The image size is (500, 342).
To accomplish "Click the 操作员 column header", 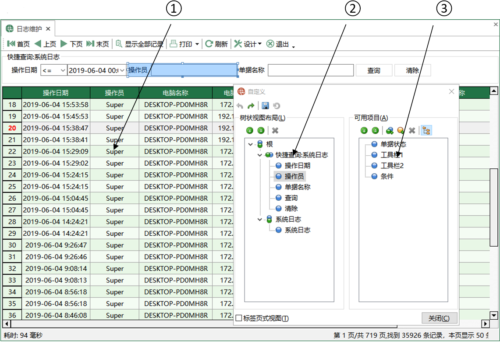I will (x=114, y=93).
